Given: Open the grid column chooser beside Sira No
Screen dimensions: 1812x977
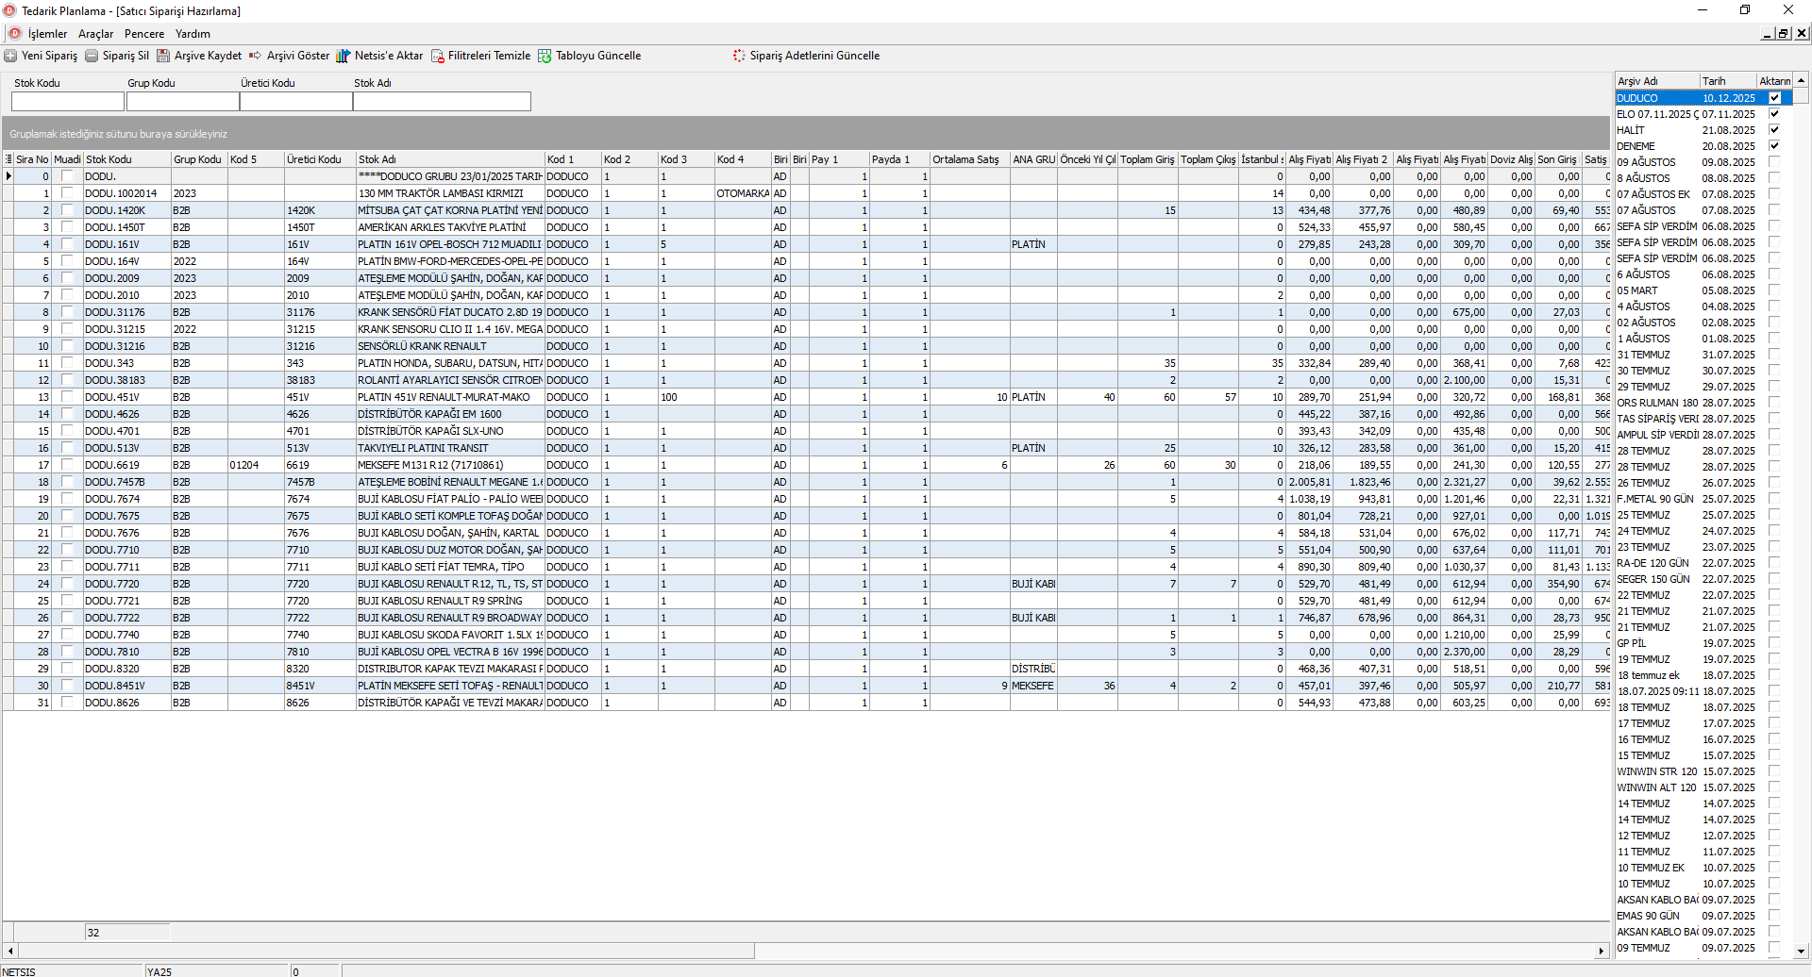Looking at the screenshot, I should point(8,159).
